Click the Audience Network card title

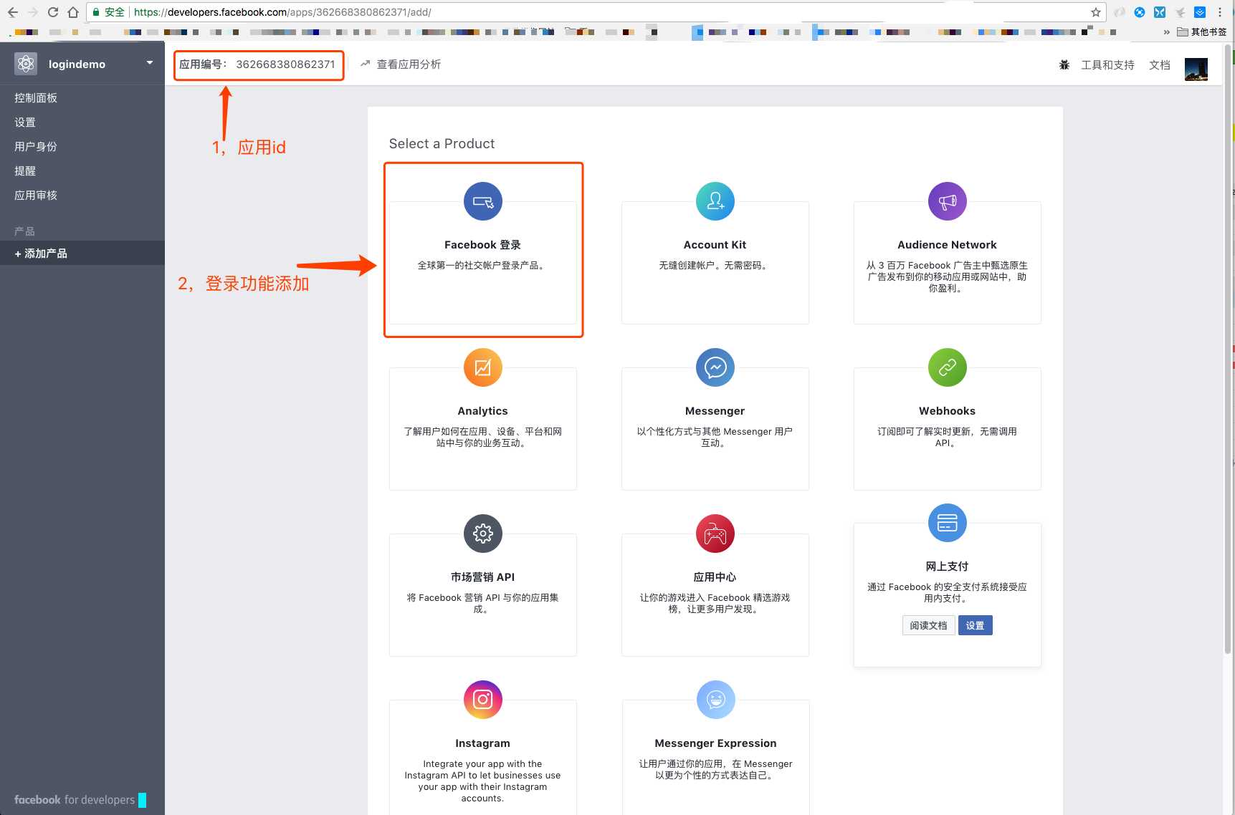[x=947, y=245]
